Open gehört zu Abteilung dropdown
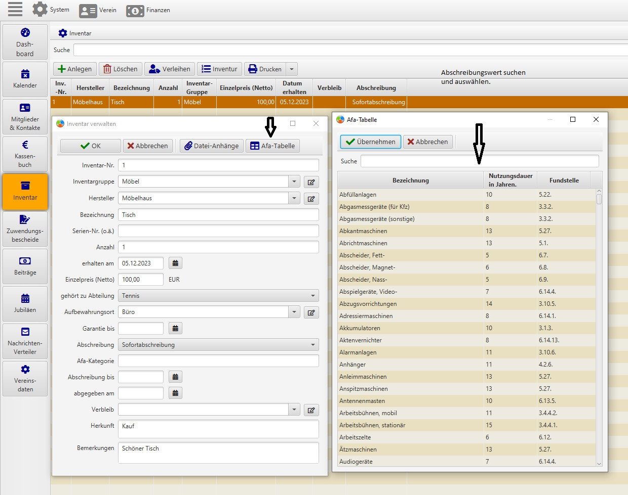628x495 pixels. 218,296
